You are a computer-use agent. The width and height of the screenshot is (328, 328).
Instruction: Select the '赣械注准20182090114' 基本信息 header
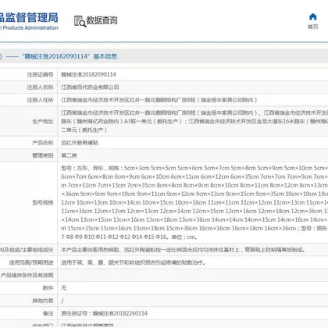pos(70,56)
